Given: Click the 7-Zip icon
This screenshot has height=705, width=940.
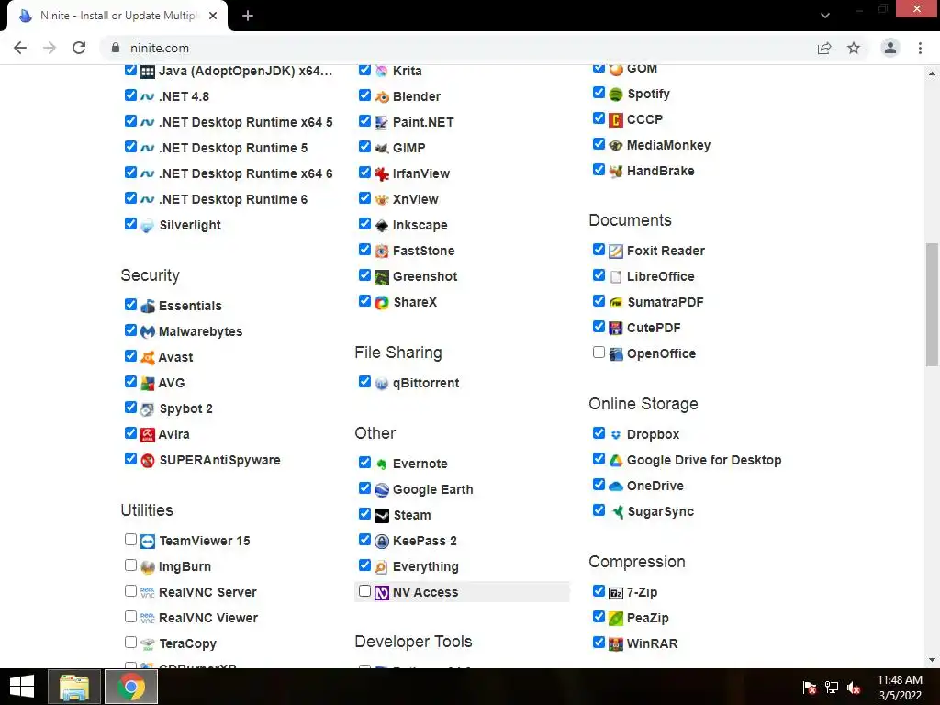Looking at the screenshot, I should tap(616, 593).
